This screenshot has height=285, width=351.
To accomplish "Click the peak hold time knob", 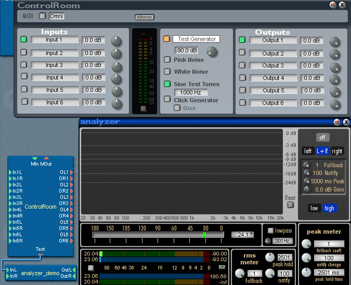I will (307, 274).
